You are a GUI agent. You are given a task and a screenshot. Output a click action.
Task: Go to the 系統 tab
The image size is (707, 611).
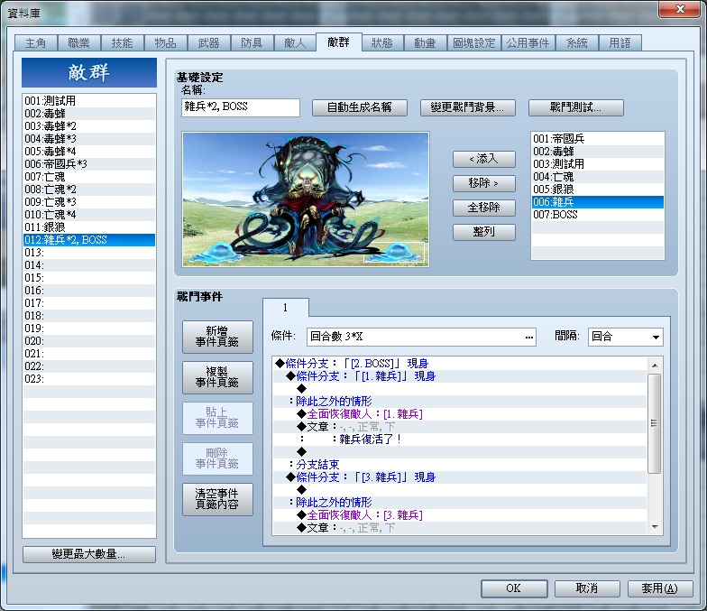tap(577, 43)
